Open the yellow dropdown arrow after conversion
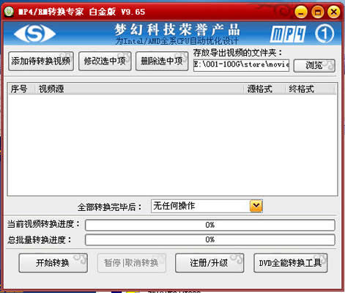This screenshot has height=293, width=345. [256, 206]
